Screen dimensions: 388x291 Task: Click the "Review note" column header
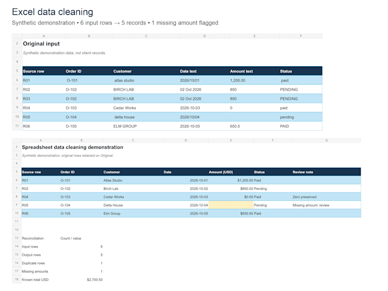coord(302,172)
